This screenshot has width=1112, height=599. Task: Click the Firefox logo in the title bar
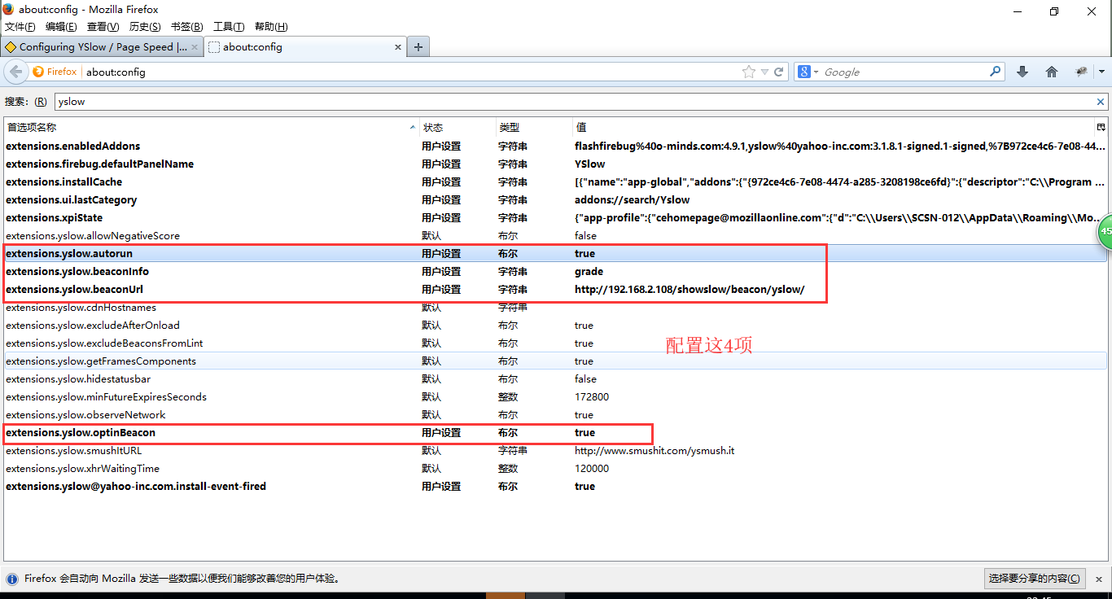click(x=9, y=10)
